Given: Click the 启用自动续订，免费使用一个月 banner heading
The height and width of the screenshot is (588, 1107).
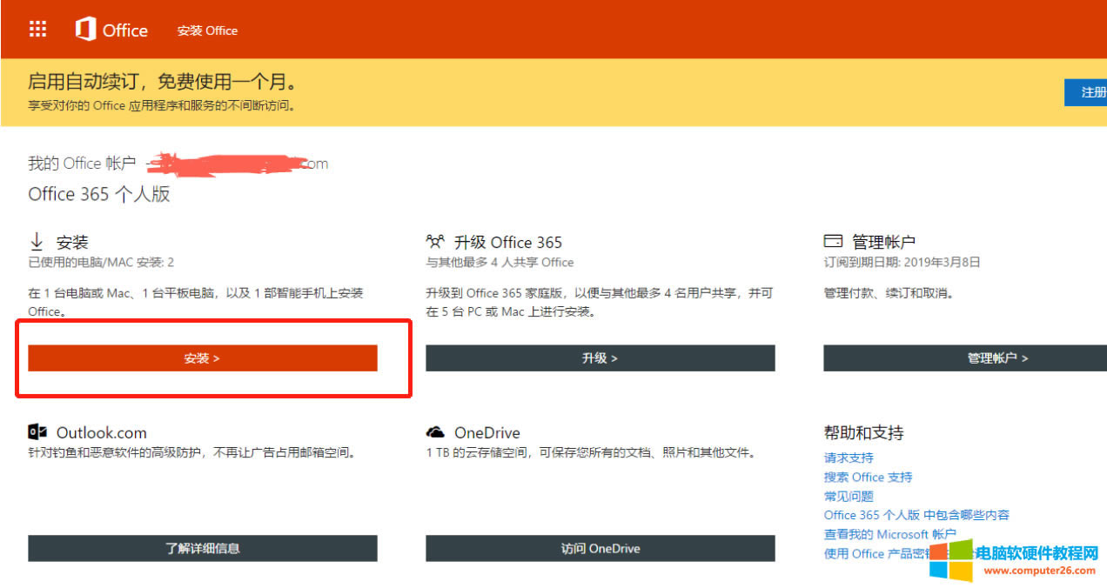Looking at the screenshot, I should pyautogui.click(x=163, y=83).
